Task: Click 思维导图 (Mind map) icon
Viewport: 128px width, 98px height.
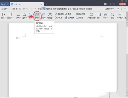Action: click(80, 14)
